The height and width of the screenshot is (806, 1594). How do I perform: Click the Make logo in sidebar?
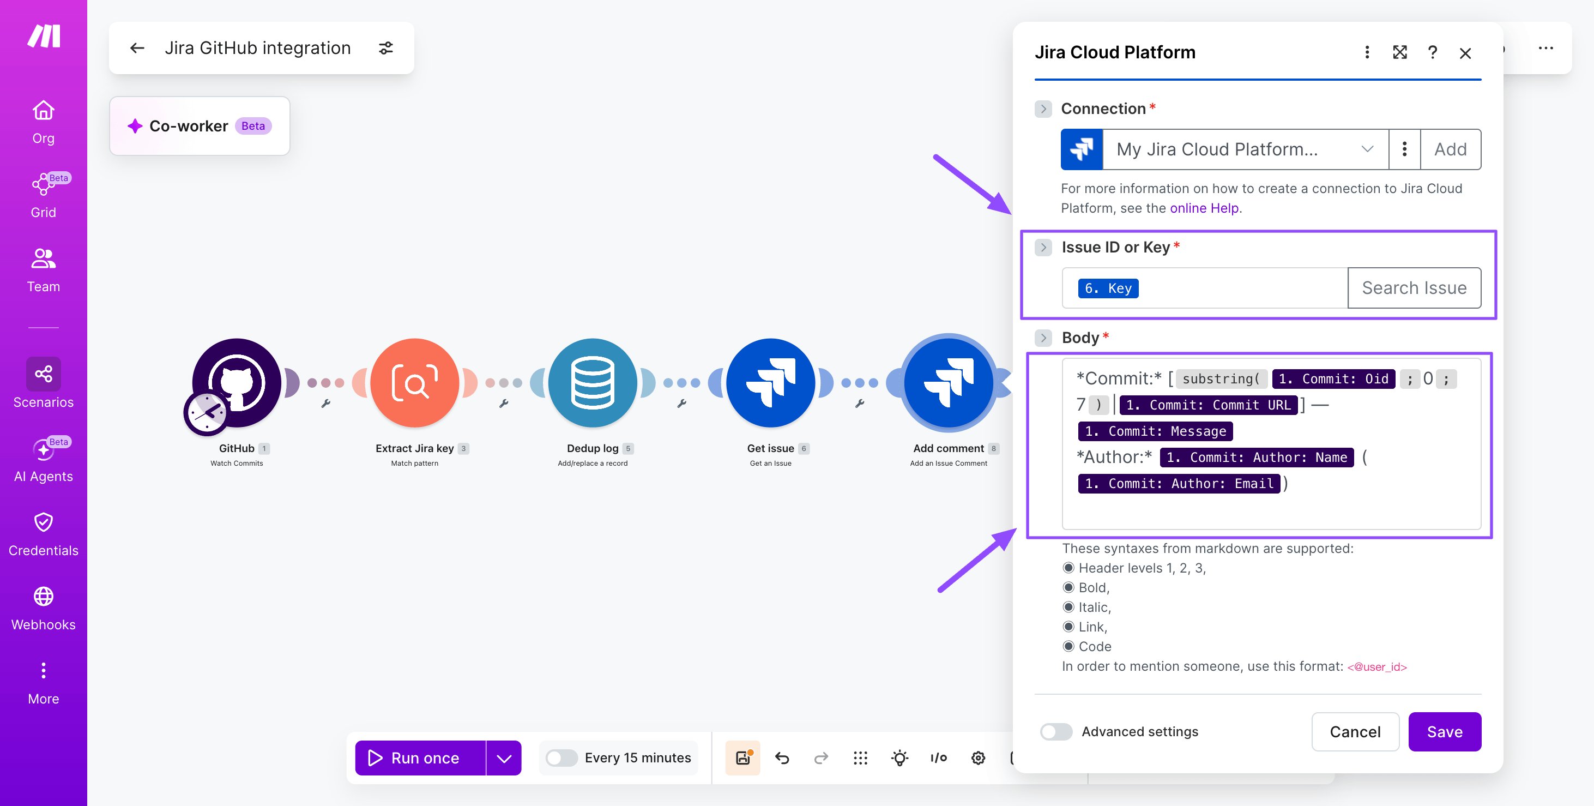43,36
